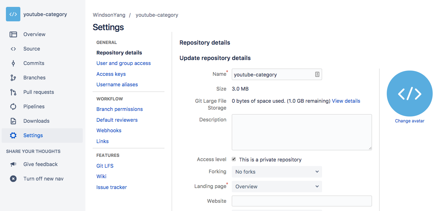
Task: Click the Pull requests icon
Action: (13, 92)
